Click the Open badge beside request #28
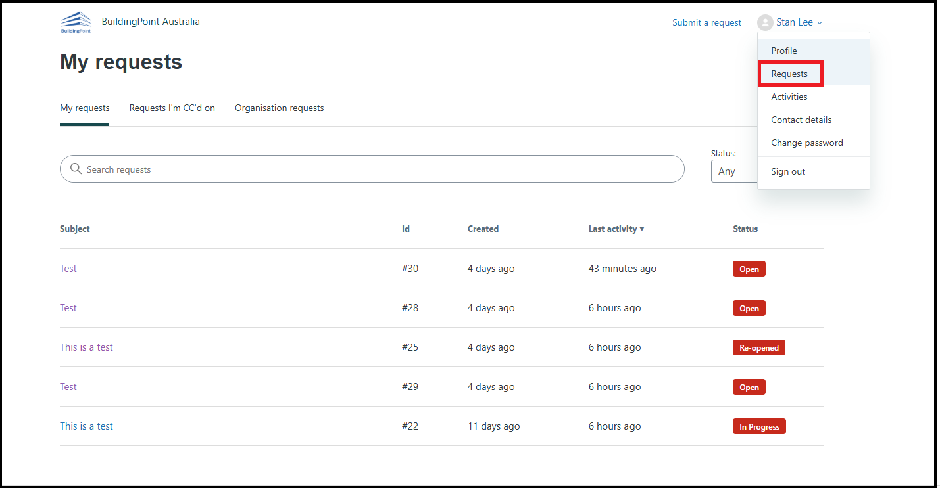This screenshot has height=488, width=940. click(x=749, y=307)
